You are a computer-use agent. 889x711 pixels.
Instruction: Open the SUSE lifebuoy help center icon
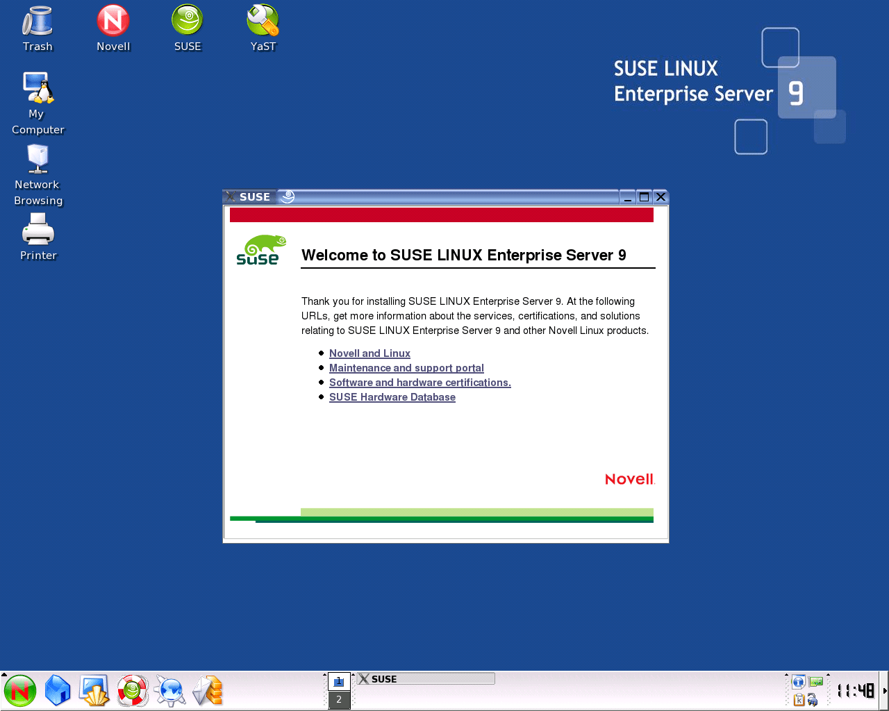[x=132, y=691]
